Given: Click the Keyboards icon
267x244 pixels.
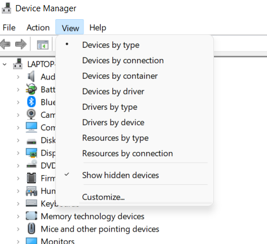Looking at the screenshot, I should click(x=32, y=203).
